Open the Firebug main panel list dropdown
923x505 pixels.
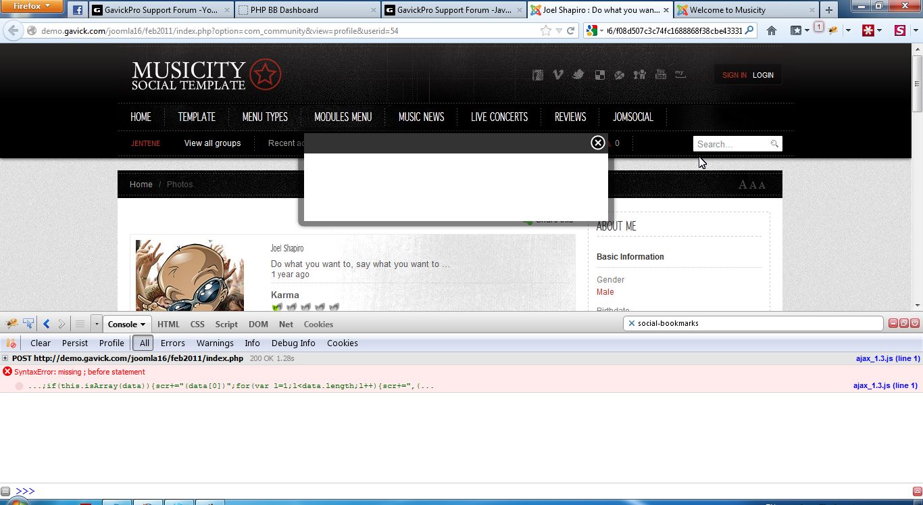tap(97, 324)
